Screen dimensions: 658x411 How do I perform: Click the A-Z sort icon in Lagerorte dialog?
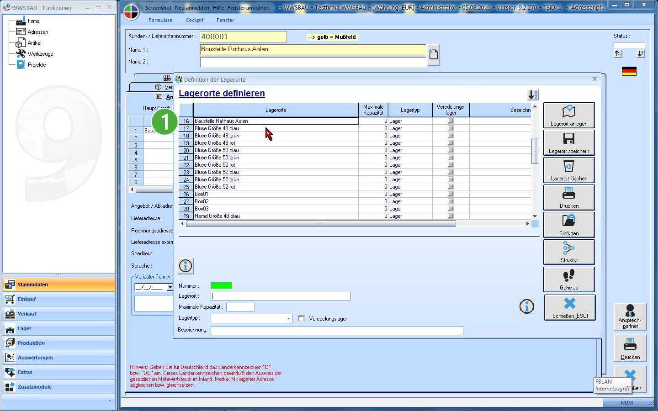tap(533, 95)
